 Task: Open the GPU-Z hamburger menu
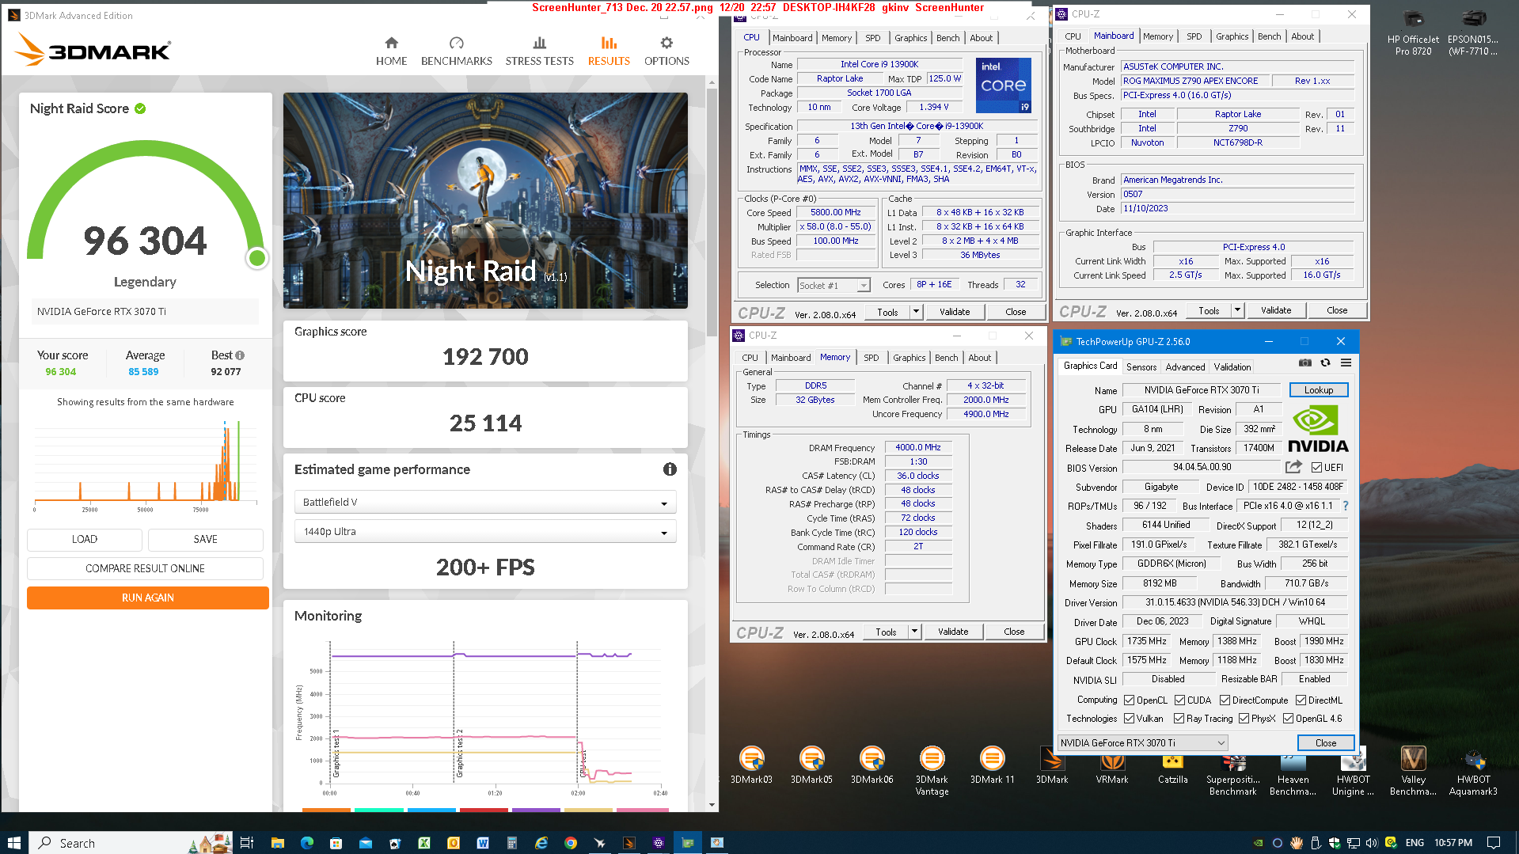pyautogui.click(x=1346, y=362)
